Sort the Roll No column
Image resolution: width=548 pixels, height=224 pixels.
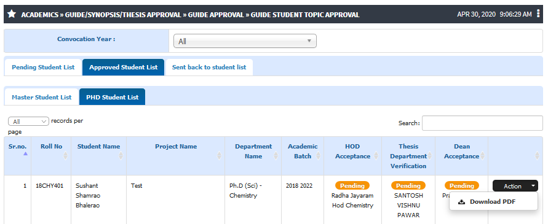[65, 156]
